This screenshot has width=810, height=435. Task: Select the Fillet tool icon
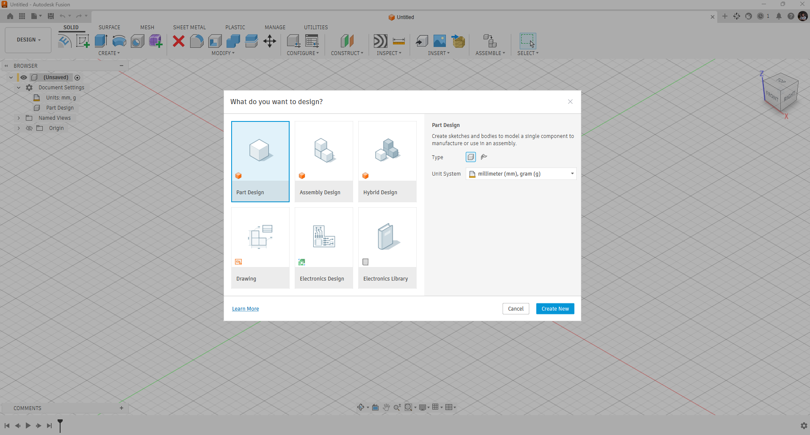pos(197,41)
